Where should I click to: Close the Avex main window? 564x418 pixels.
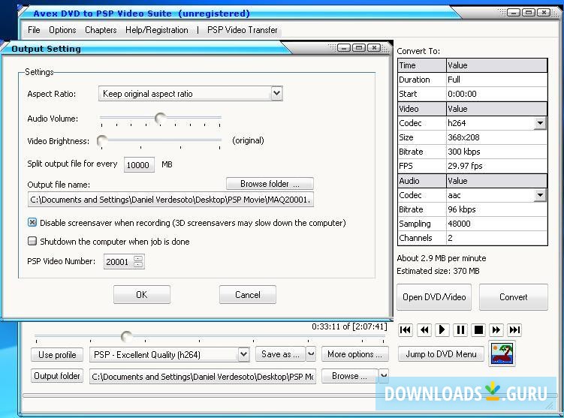544,13
